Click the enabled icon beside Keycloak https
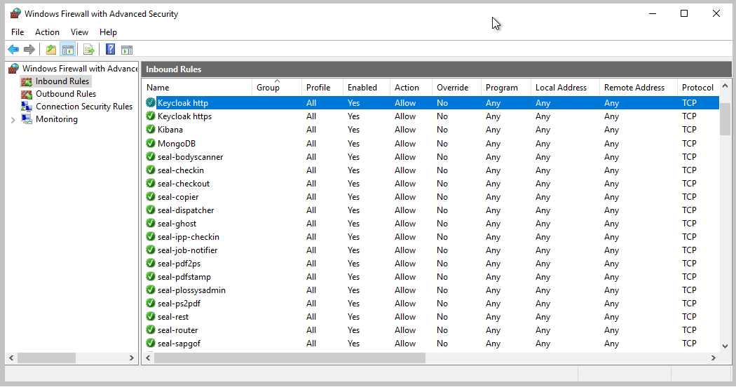The image size is (736, 387). click(x=151, y=116)
